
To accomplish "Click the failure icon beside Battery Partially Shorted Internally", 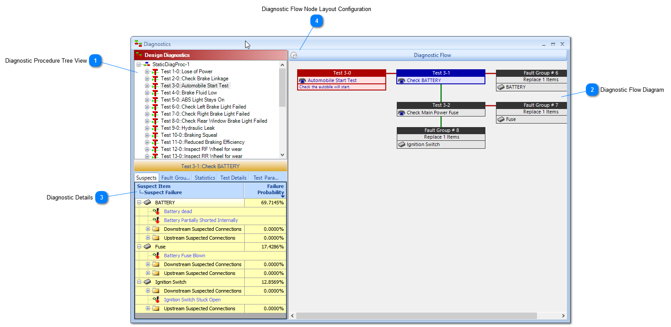I will coord(157,220).
